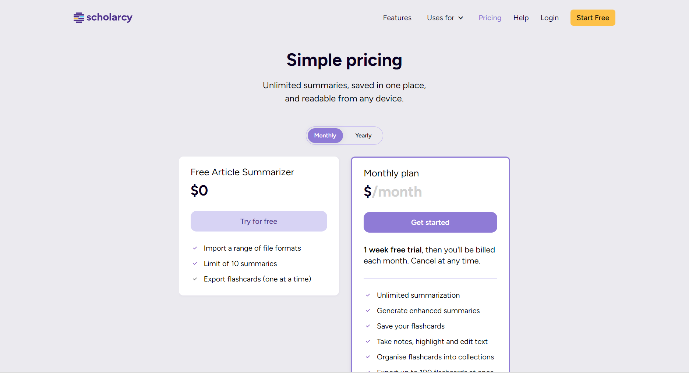
Task: Click the Scholarcy logo icon
Action: [79, 18]
